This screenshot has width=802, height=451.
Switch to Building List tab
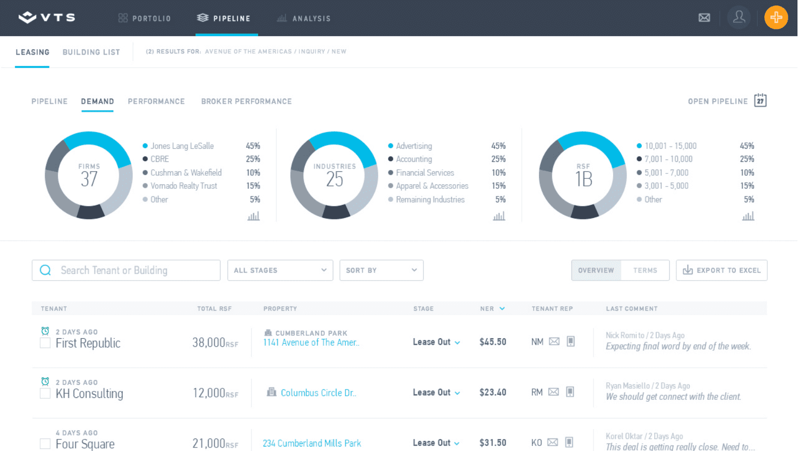coord(91,52)
